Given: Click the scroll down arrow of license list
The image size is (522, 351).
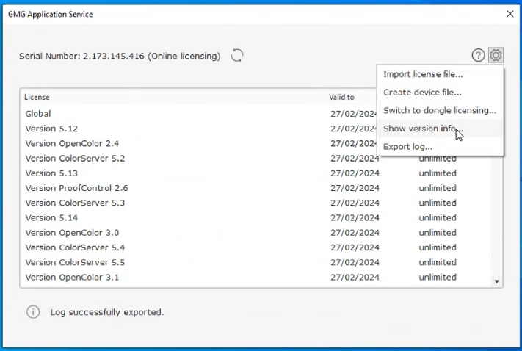Looking at the screenshot, I should click(x=497, y=282).
